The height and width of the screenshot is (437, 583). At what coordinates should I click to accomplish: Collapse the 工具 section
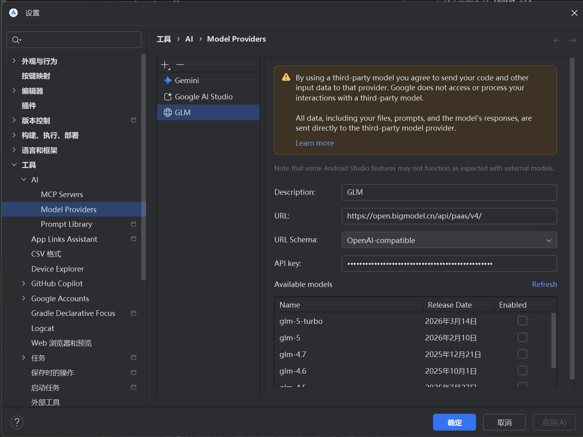[14, 165]
